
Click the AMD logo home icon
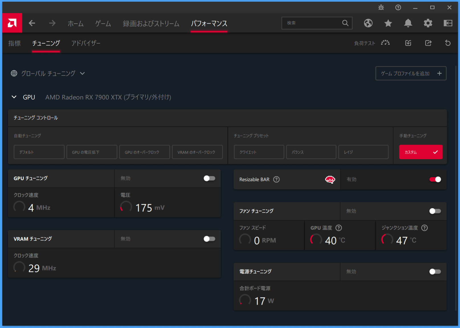pyautogui.click(x=12, y=23)
